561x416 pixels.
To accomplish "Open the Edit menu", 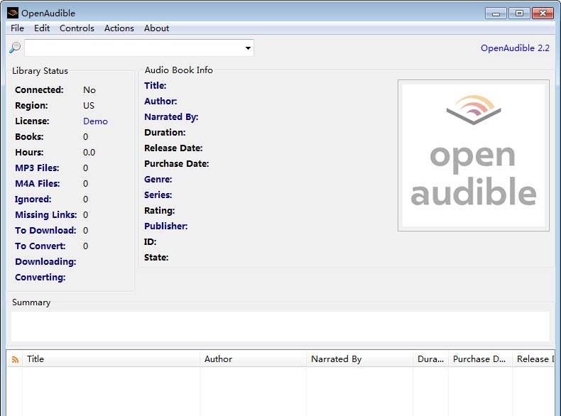I will pyautogui.click(x=42, y=28).
